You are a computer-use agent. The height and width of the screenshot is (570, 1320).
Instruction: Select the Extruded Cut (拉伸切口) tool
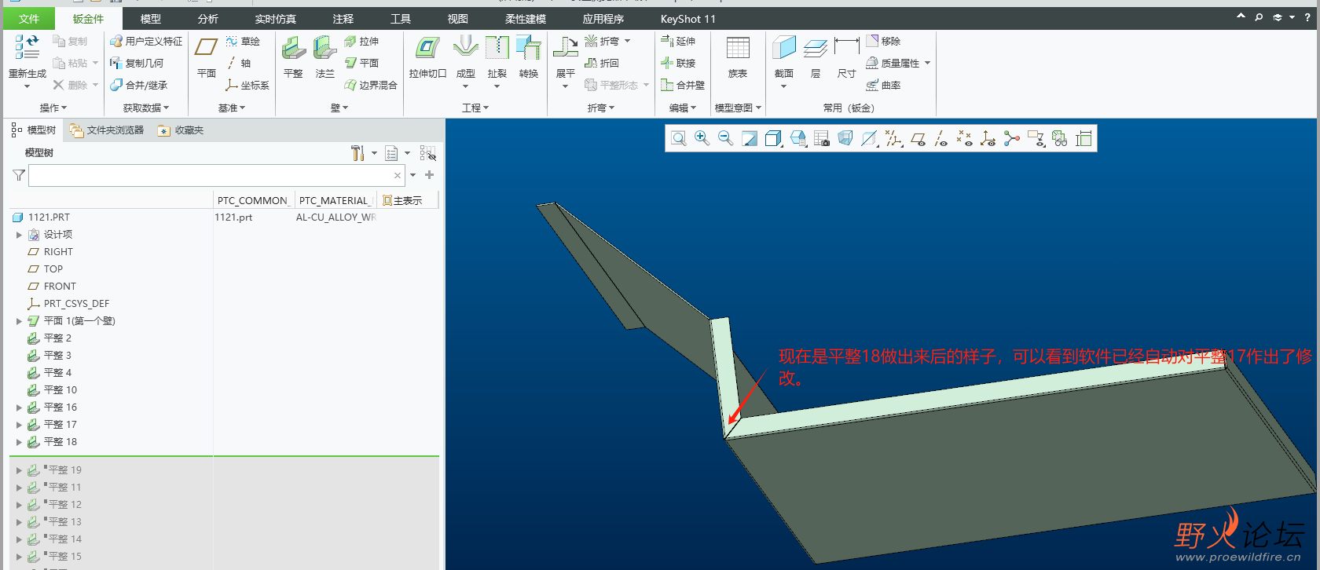pyautogui.click(x=427, y=57)
